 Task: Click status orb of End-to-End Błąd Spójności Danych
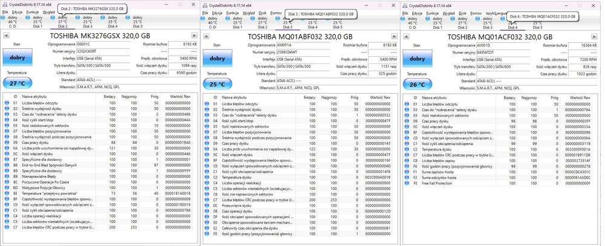coord(7,164)
